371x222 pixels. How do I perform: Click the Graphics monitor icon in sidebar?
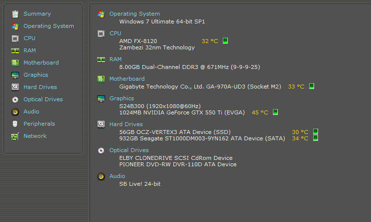pos(15,75)
